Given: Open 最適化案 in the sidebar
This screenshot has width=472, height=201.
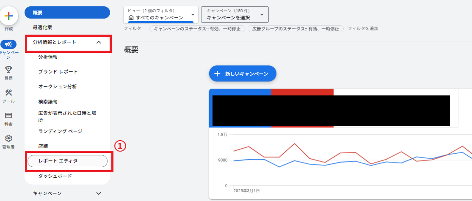Looking at the screenshot, I should [x=42, y=27].
